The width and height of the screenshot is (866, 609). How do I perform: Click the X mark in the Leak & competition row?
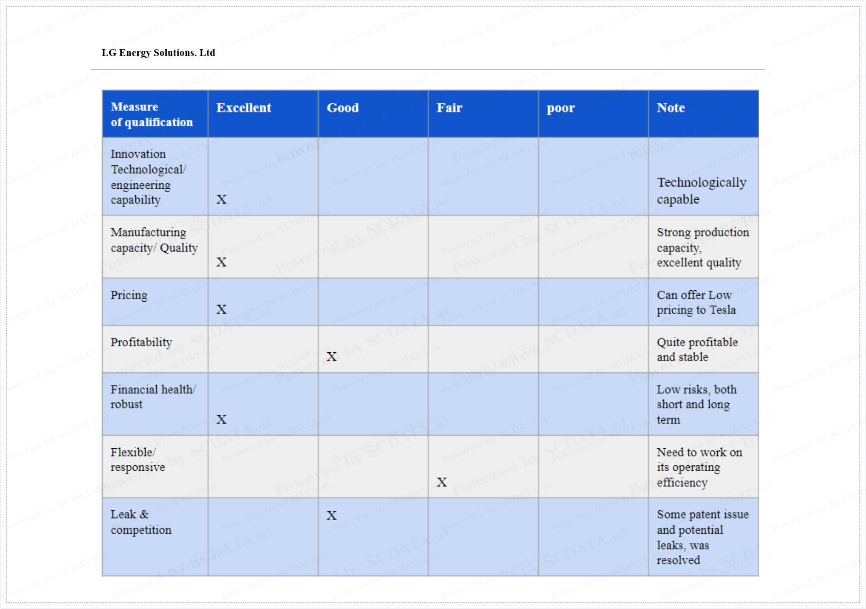pos(332,515)
